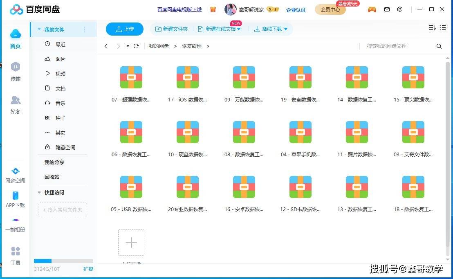Select archive 05 - USB 数据恢...
453x279 pixels.
coord(131,194)
